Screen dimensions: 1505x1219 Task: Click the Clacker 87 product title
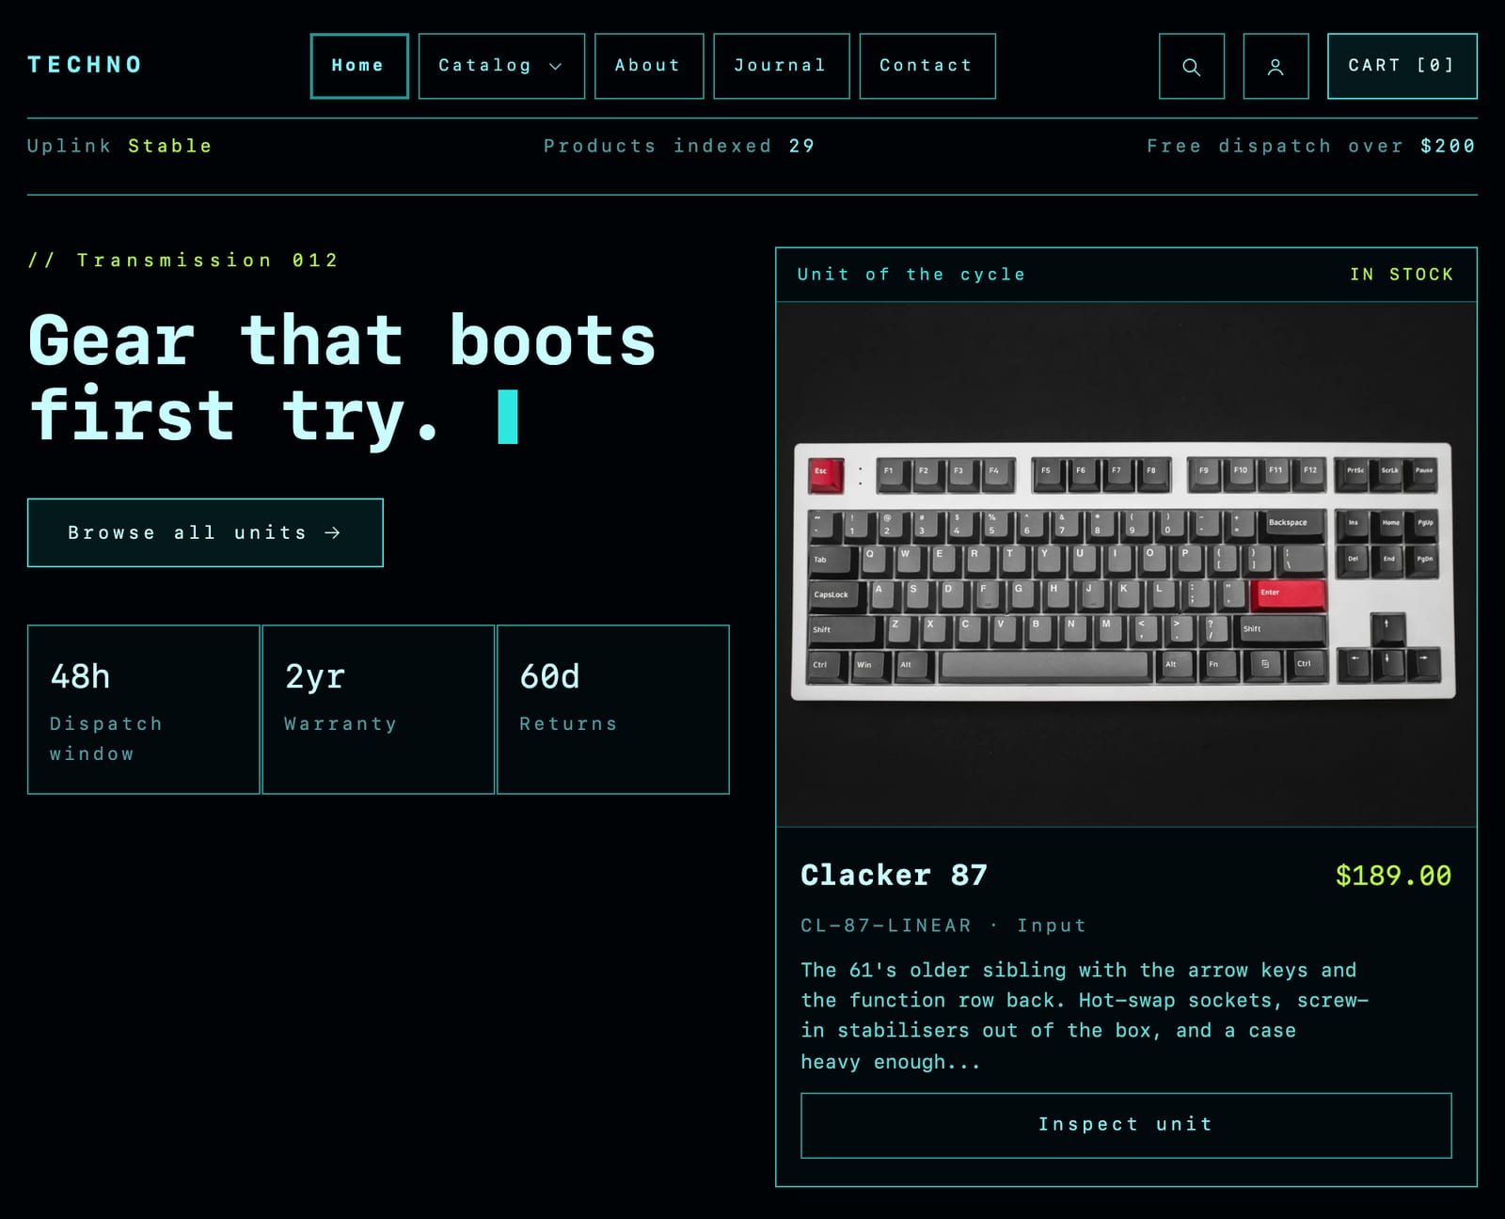[x=894, y=876]
